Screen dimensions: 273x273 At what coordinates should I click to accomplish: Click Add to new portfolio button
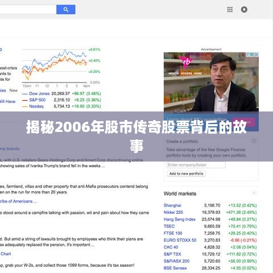click(x=186, y=173)
